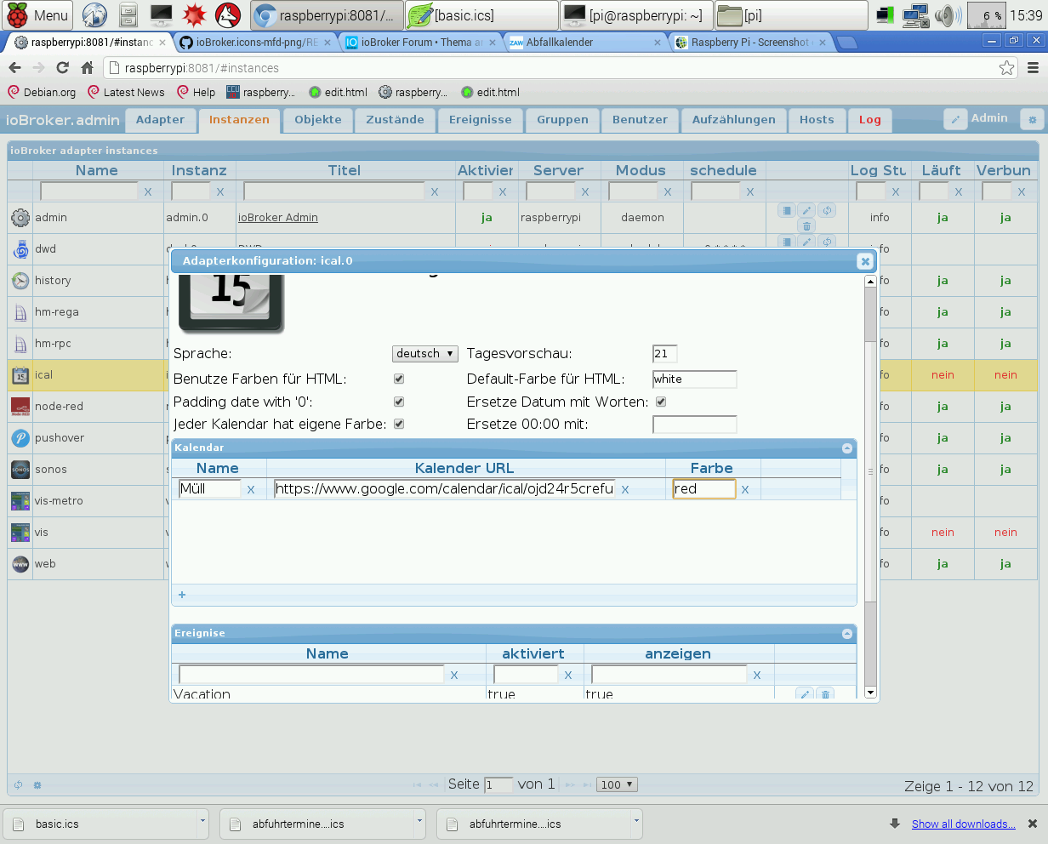Open the Sprache deutsch dropdown
This screenshot has width=1048, height=844.
[x=425, y=353]
